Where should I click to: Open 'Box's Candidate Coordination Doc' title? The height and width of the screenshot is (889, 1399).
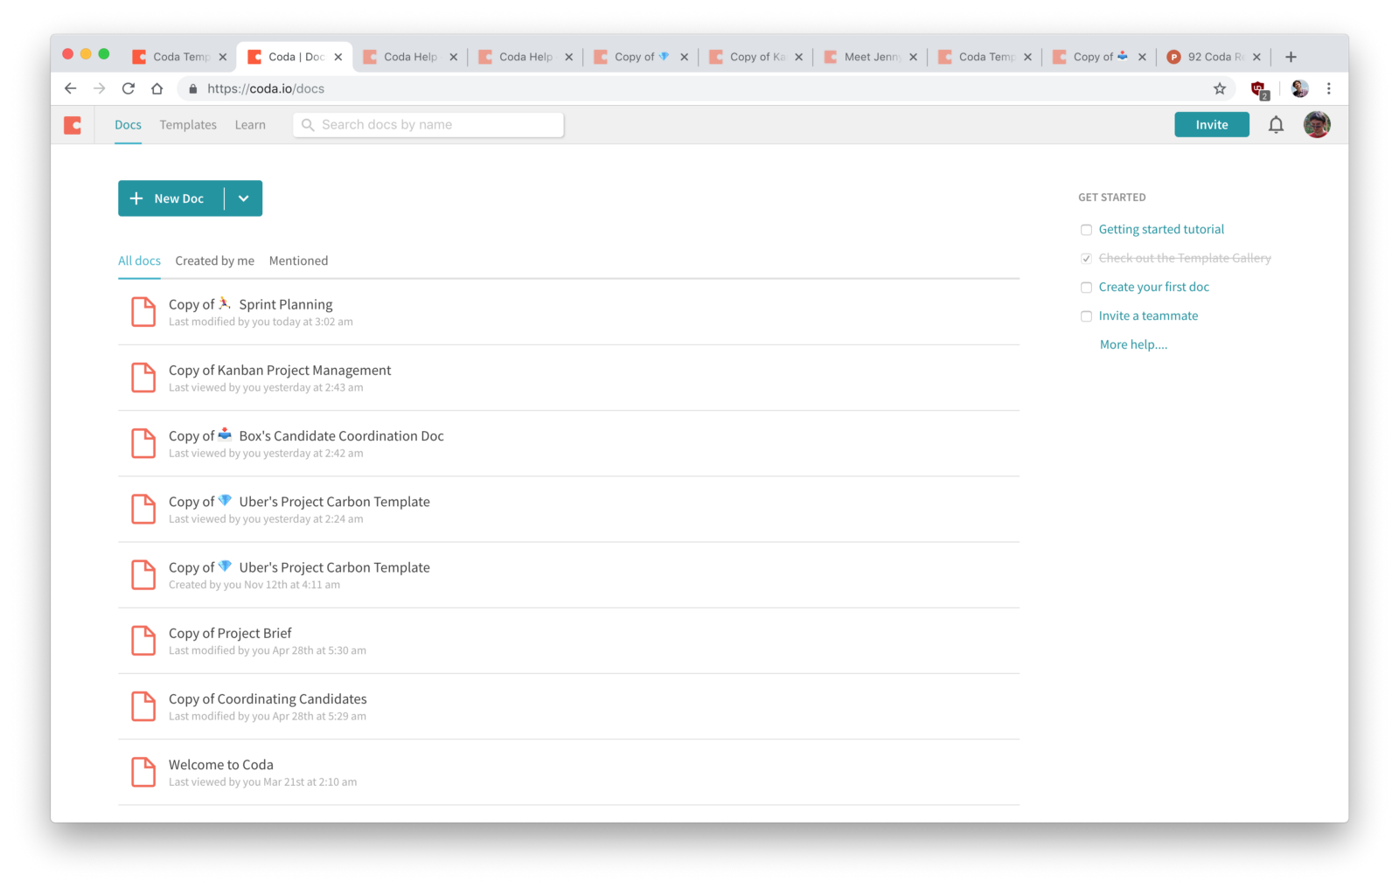(x=306, y=435)
